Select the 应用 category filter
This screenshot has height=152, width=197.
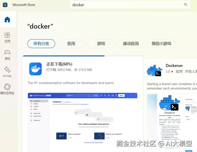[71, 44]
